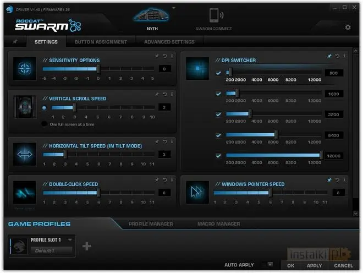Click the 6400 DPI slider handle
The image size is (363, 273).
[276, 134]
